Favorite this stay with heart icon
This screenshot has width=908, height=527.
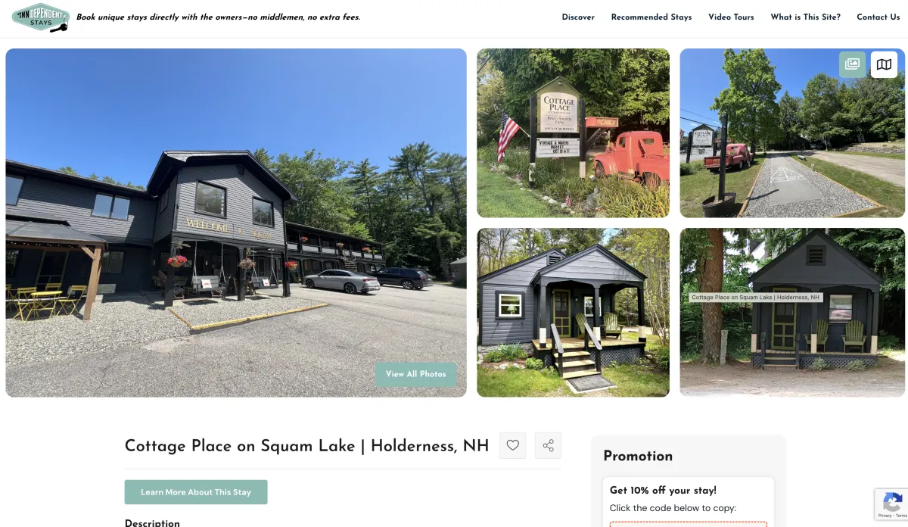[512, 445]
